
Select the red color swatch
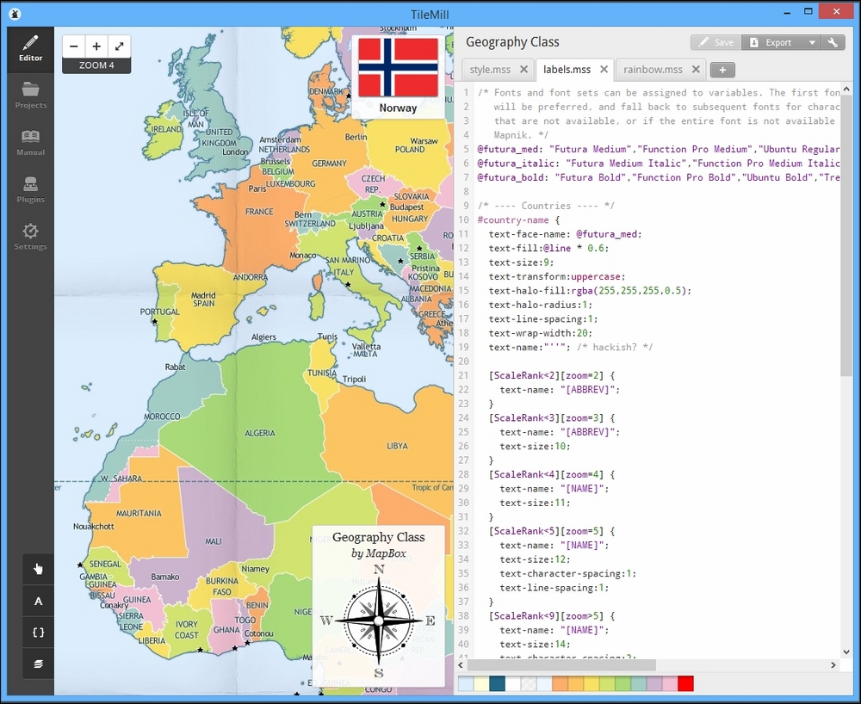[685, 684]
